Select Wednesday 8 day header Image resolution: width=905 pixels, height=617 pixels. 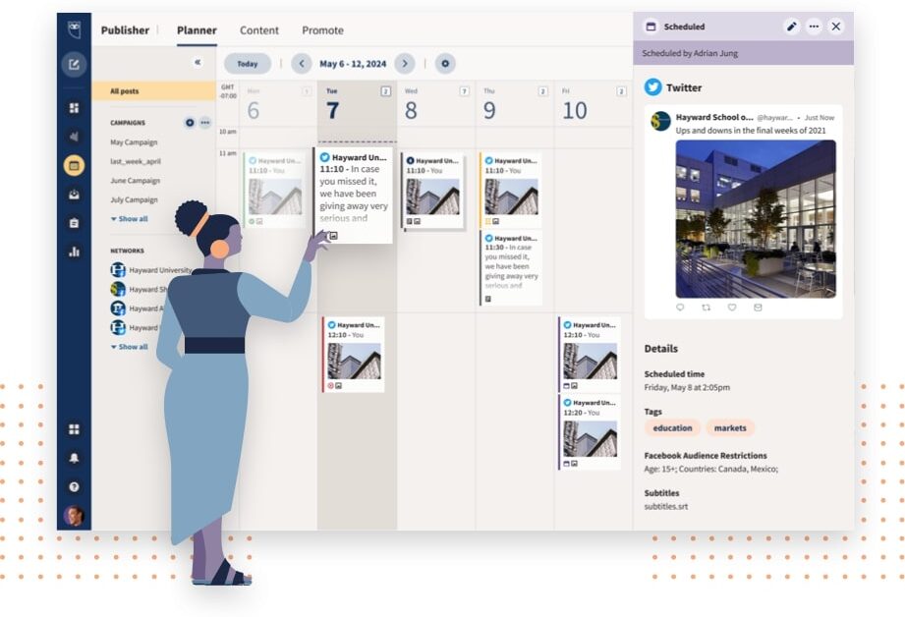coord(435,104)
